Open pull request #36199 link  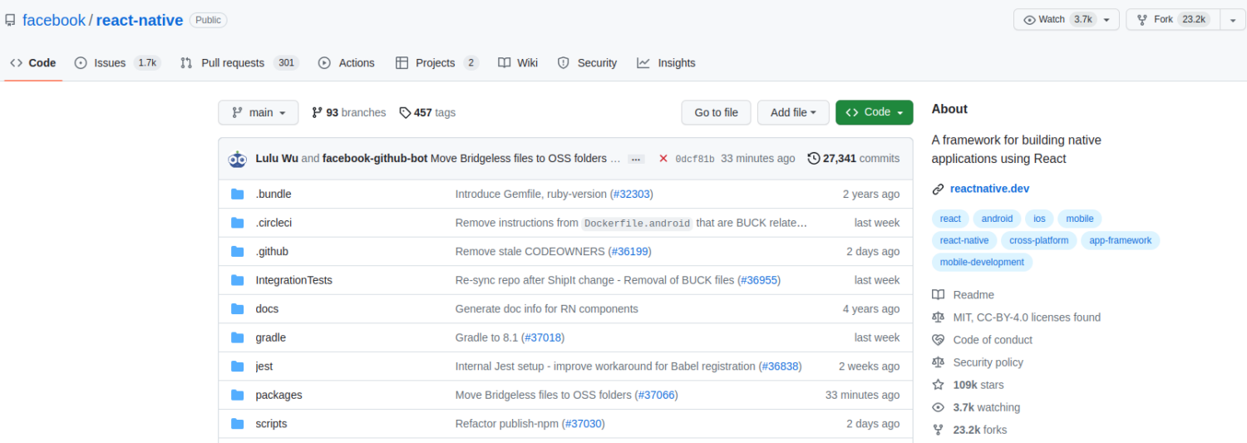coord(629,252)
